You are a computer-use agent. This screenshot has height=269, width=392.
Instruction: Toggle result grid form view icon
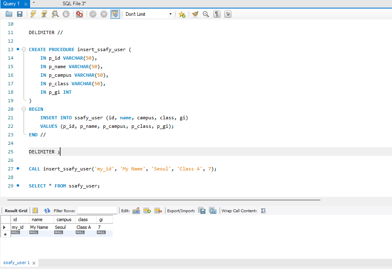coord(35,211)
